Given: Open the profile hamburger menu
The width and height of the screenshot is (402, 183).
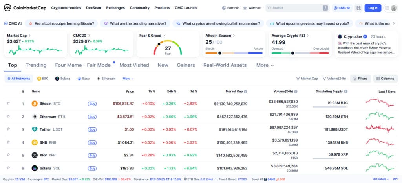Looking at the screenshot, I should click(x=390, y=8).
